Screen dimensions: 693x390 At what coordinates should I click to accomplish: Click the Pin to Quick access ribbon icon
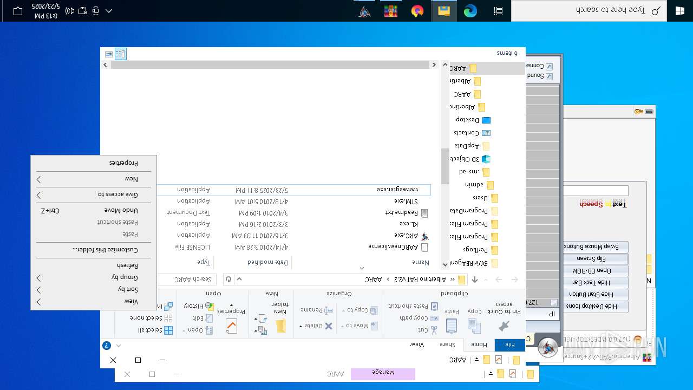(504, 326)
